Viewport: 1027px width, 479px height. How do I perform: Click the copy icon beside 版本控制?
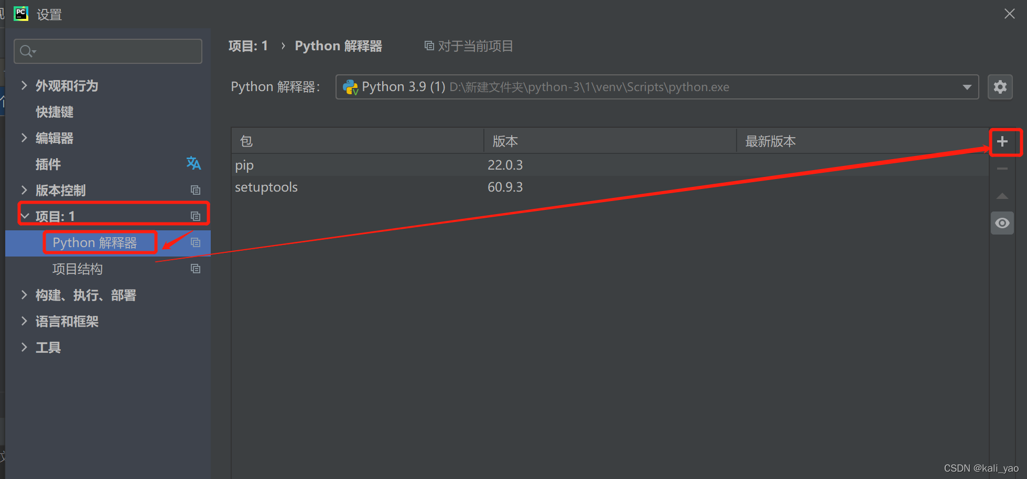click(x=196, y=190)
